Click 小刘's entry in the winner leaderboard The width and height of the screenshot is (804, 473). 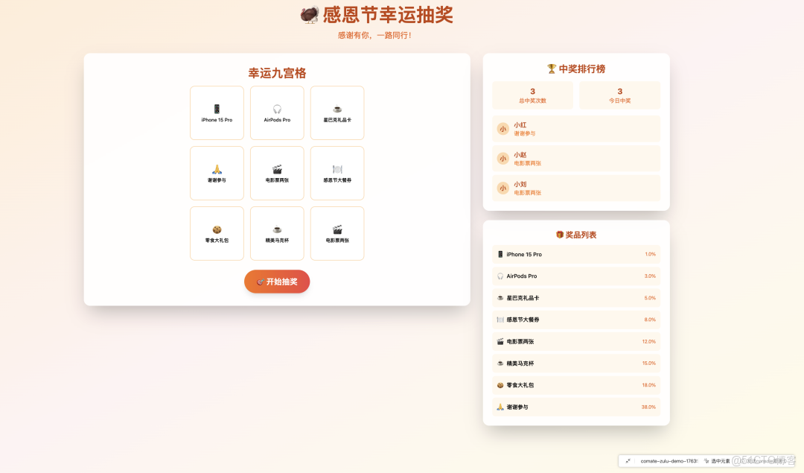(x=575, y=188)
